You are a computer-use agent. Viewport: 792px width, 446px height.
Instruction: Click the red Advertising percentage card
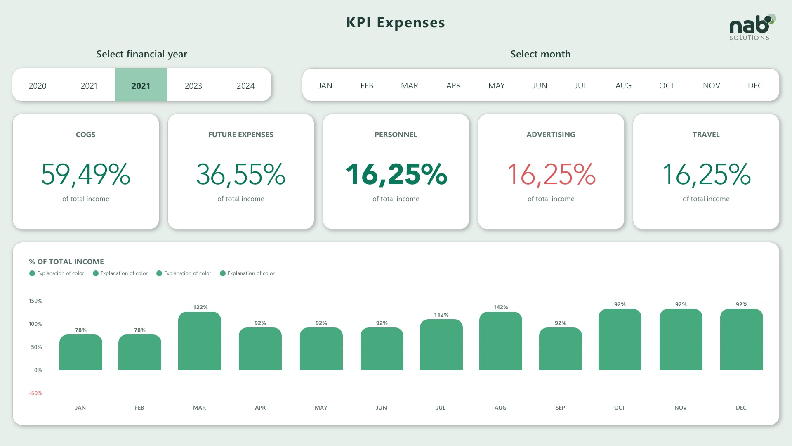(551, 171)
